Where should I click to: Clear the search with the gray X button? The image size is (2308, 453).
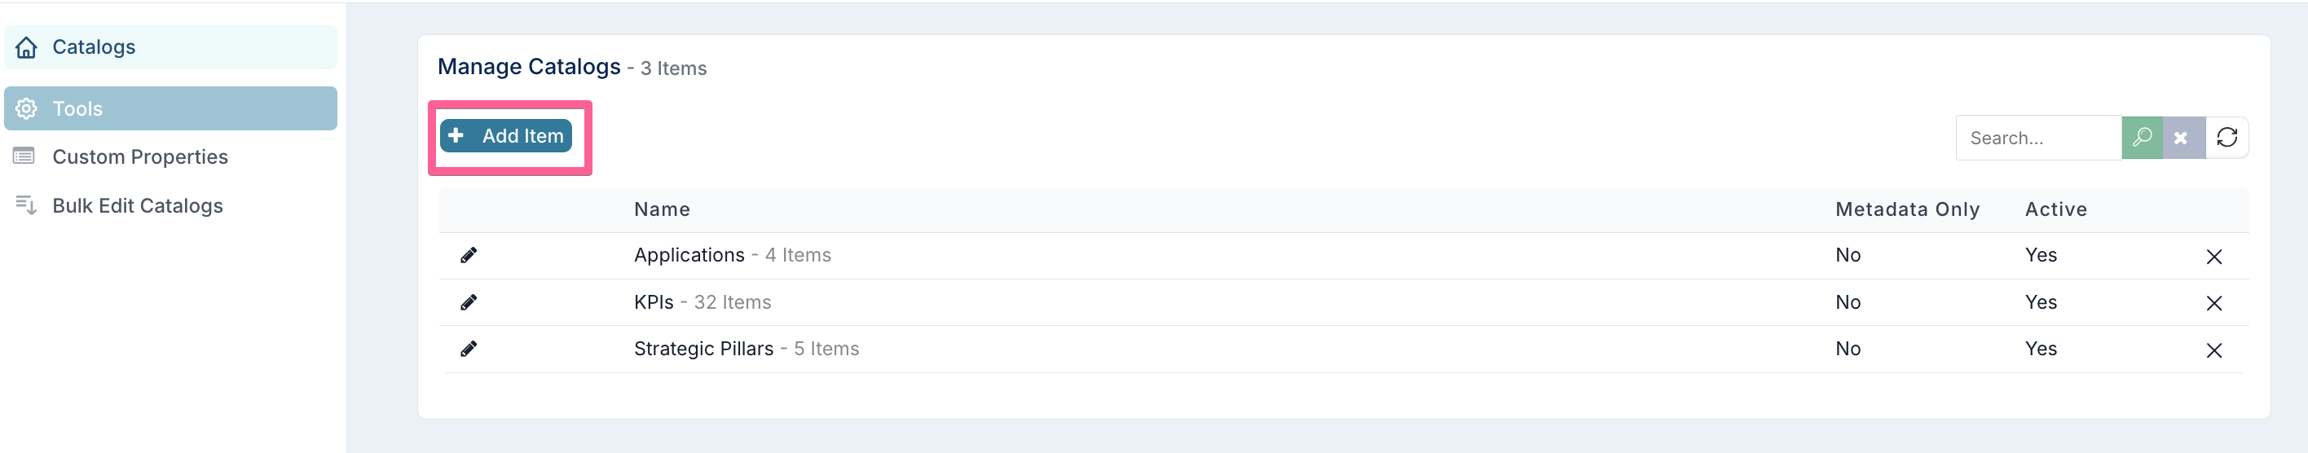(x=2183, y=138)
